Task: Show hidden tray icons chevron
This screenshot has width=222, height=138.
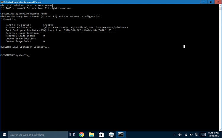Action: tap(174, 135)
